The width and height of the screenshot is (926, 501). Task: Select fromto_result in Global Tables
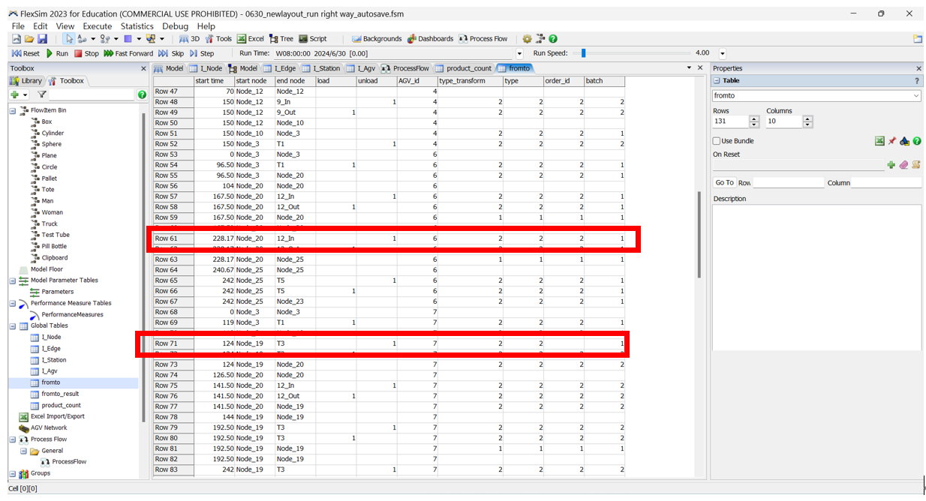pyautogui.click(x=60, y=394)
